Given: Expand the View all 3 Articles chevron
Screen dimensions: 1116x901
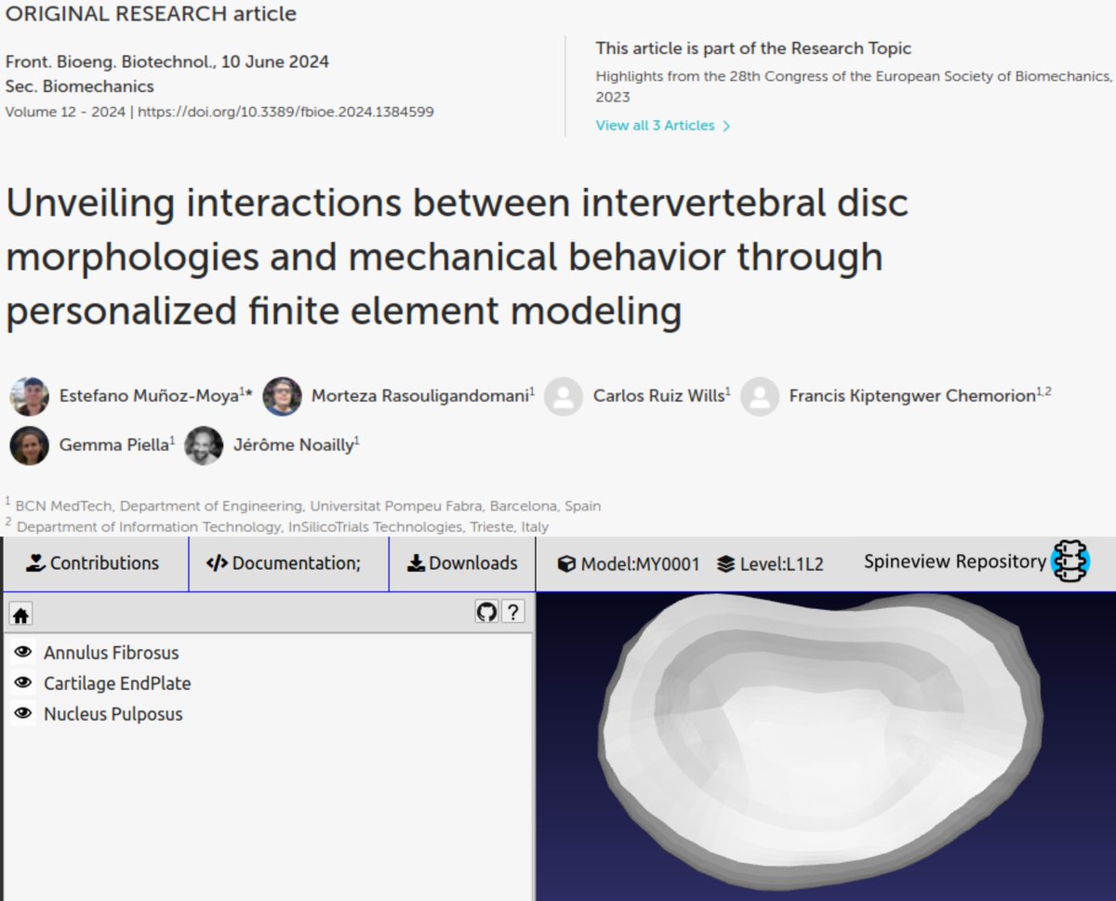Looking at the screenshot, I should pos(725,124).
